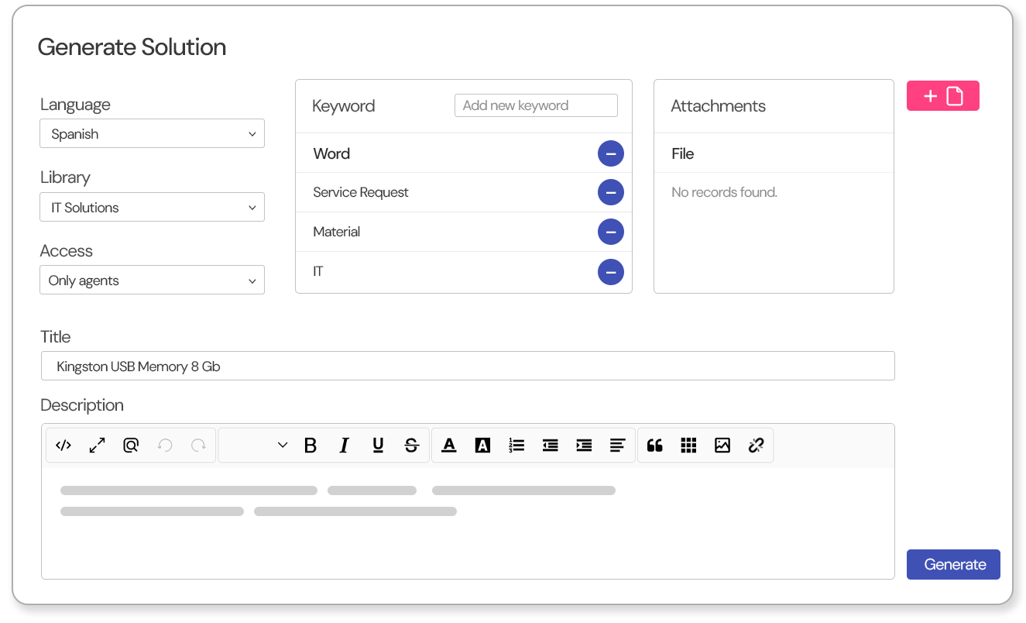Viewport: 1026px width, 623px height.
Task: Insert numbered list
Action: tap(516, 446)
